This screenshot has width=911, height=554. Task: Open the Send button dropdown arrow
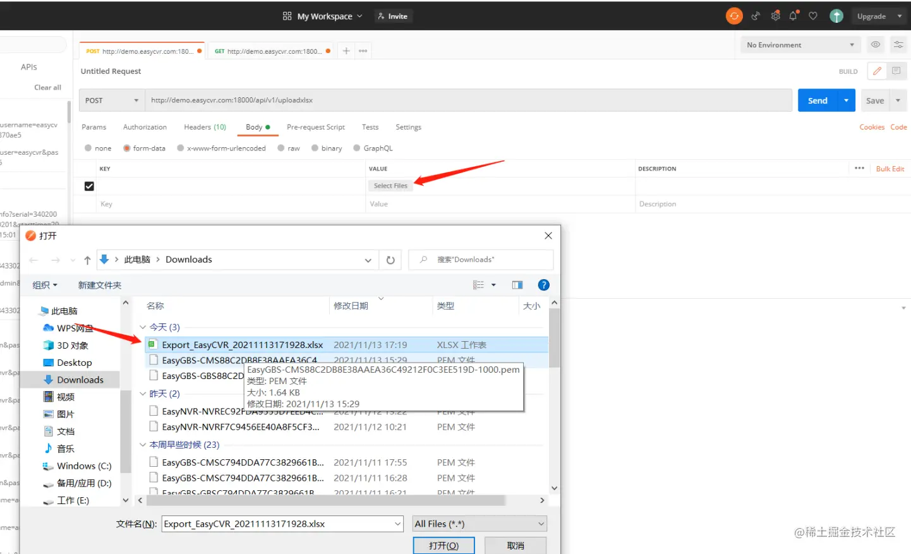coord(847,100)
